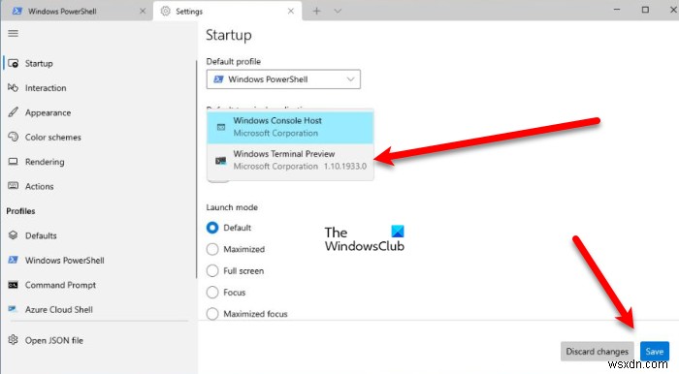This screenshot has height=374, width=679.
Task: Click the Interaction sidebar icon
Action: point(13,88)
